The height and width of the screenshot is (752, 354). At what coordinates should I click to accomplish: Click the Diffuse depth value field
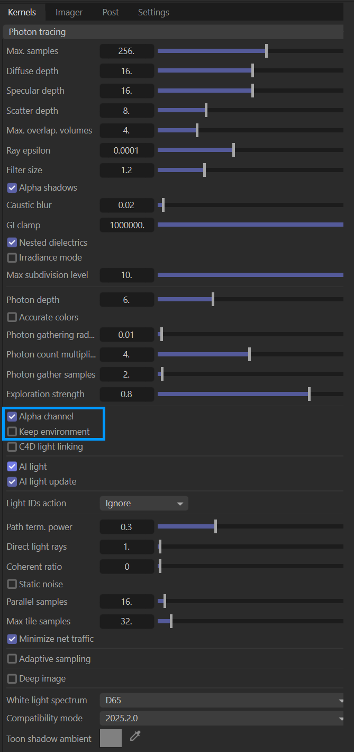click(127, 71)
